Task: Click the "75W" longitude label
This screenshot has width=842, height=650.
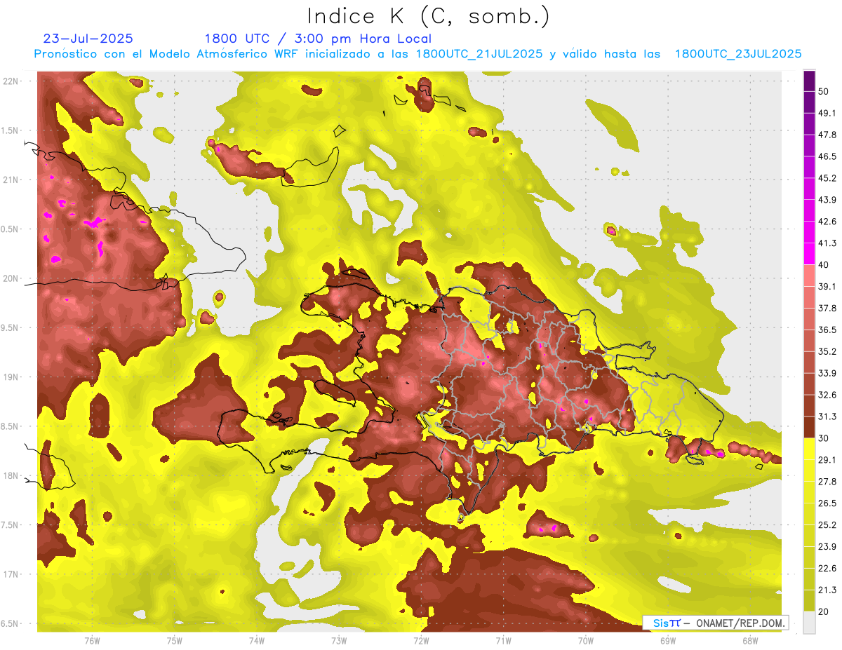Action: point(175,641)
